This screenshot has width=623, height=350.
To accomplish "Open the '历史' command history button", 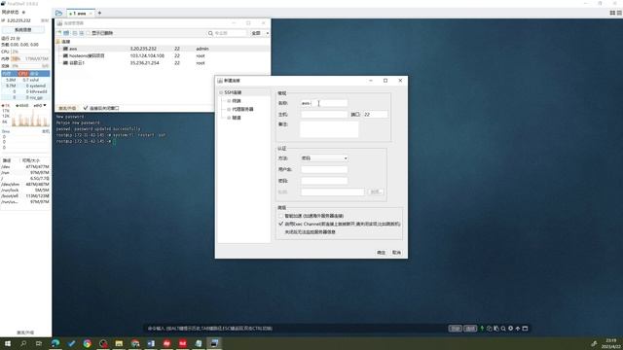I will tap(456, 329).
